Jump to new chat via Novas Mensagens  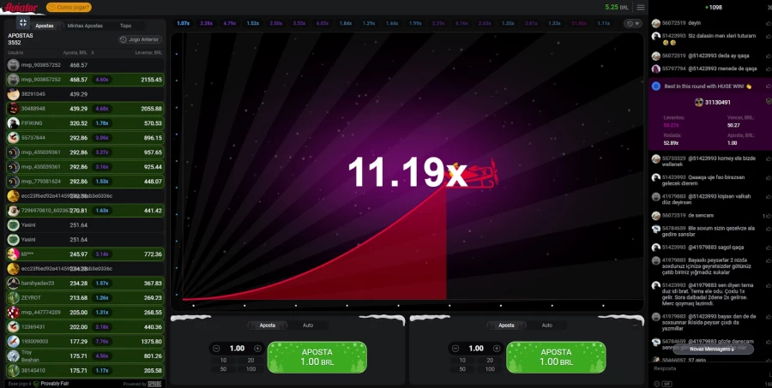(x=711, y=349)
